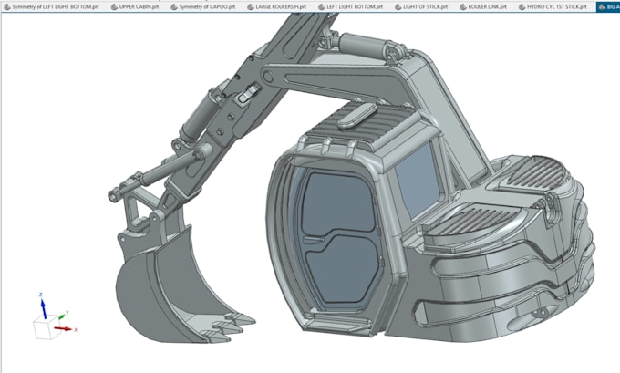Image resolution: width=620 pixels, height=373 pixels.
Task: Go to the LARGE ROULERS H.prt tab
Action: click(277, 6)
